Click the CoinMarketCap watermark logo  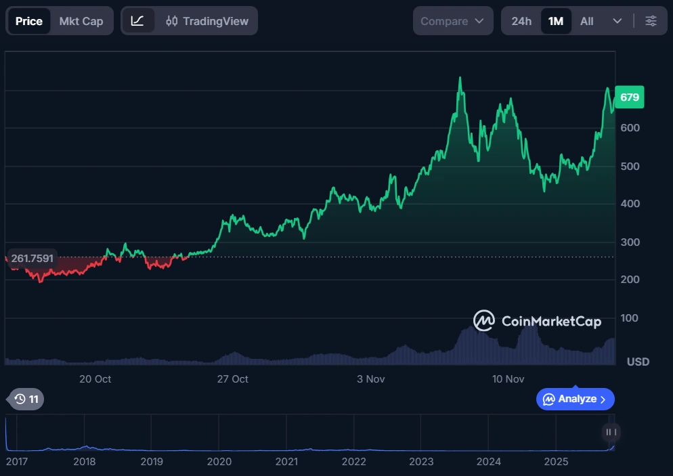tap(483, 320)
